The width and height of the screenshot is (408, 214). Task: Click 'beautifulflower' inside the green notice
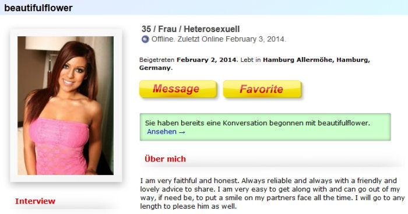click(344, 123)
